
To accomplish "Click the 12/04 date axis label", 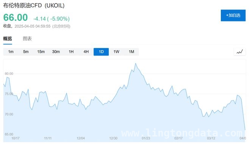I will pyautogui.click(x=81, y=138).
